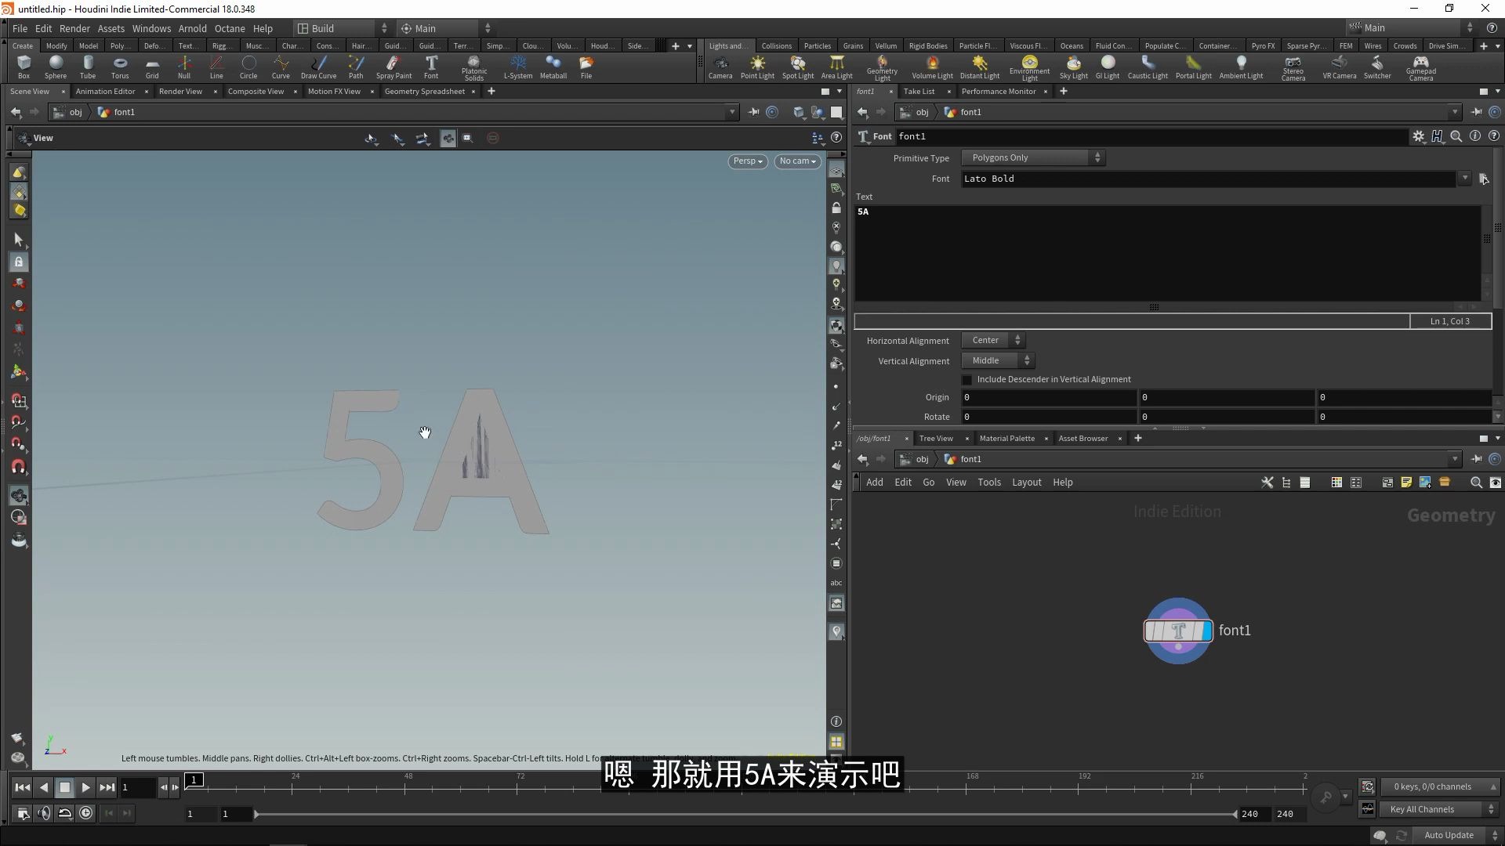Open the Octane menu
Viewport: 1505px width, 846px height.
pos(230,28)
